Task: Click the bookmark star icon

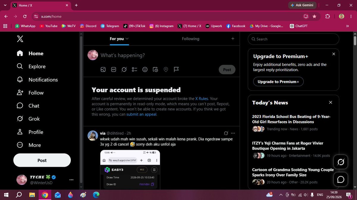Action: (314, 16)
